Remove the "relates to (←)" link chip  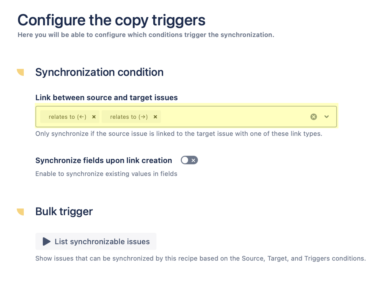click(94, 117)
